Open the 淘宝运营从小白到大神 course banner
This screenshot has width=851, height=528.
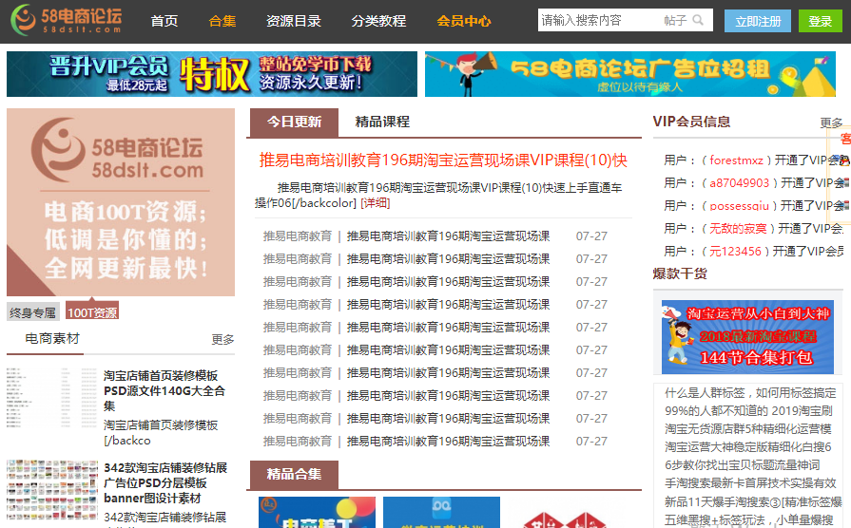(747, 336)
